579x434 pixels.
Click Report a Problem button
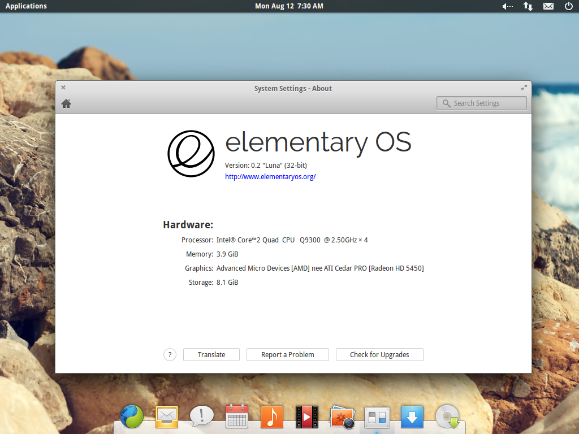[x=288, y=355]
